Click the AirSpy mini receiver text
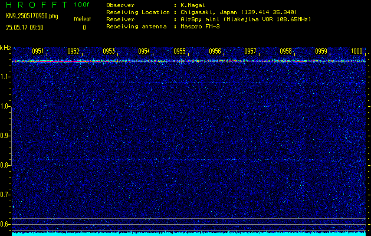Screen dimensions: 371x236 (x=246, y=19)
